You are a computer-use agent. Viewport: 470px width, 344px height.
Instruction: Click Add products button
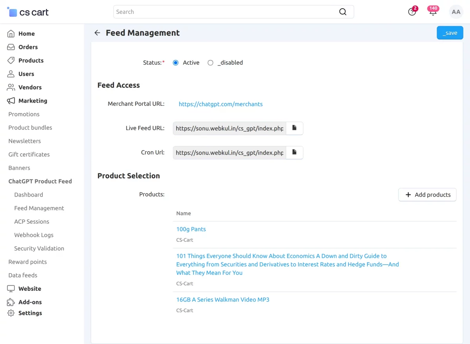[x=427, y=195]
